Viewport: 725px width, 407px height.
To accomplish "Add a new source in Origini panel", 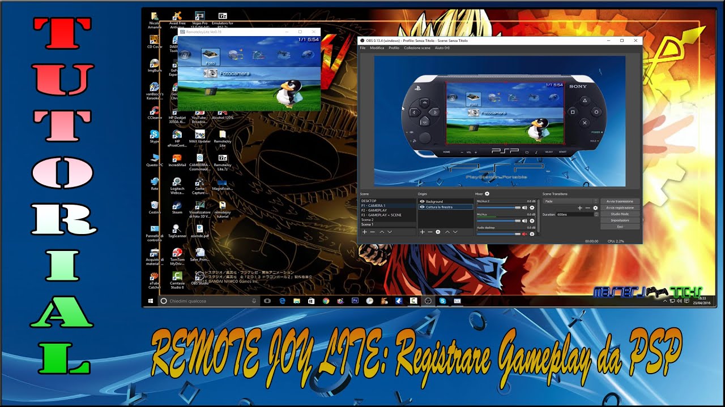I will [x=422, y=232].
